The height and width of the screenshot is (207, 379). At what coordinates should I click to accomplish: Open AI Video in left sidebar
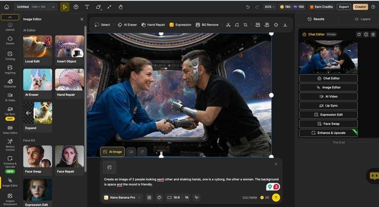pyautogui.click(x=10, y=97)
